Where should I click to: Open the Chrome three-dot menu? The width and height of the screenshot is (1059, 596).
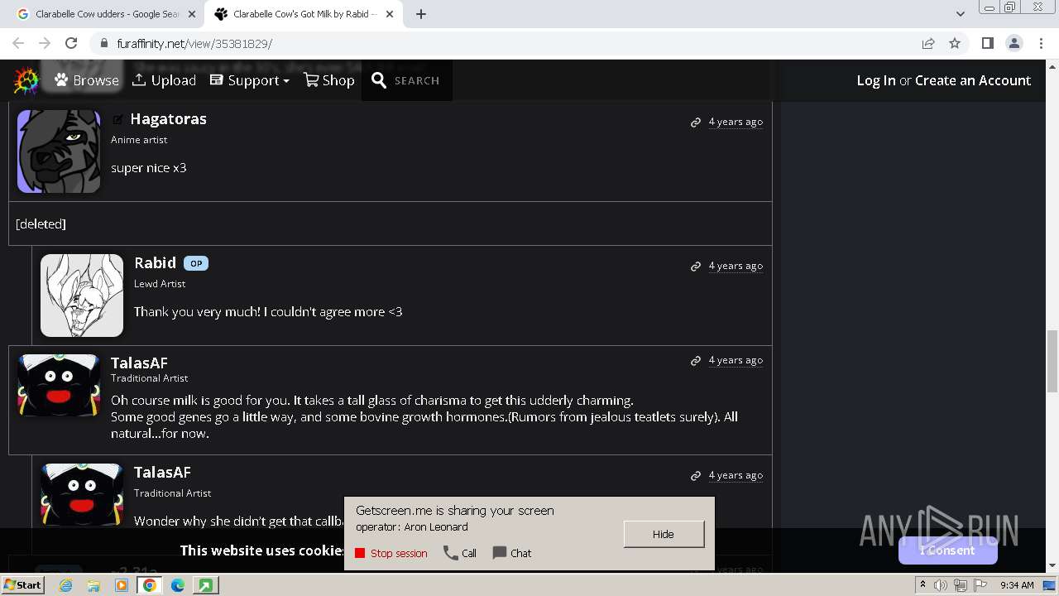point(1042,43)
